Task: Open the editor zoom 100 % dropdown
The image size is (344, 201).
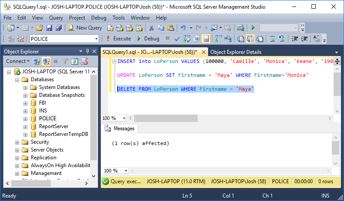Action: (124, 118)
